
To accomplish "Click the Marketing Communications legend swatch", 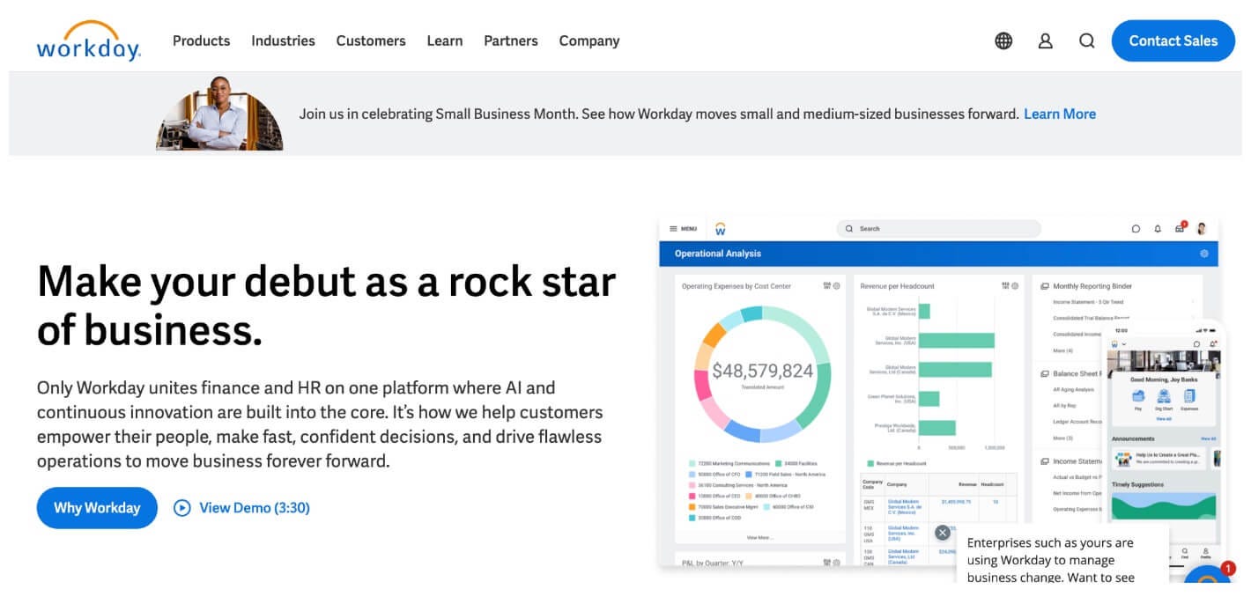I will pos(691,463).
